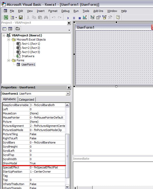This screenshot has width=153, height=189.
Task: Close the Properties - UserForm1 panel
Action: pyautogui.click(x=69, y=88)
